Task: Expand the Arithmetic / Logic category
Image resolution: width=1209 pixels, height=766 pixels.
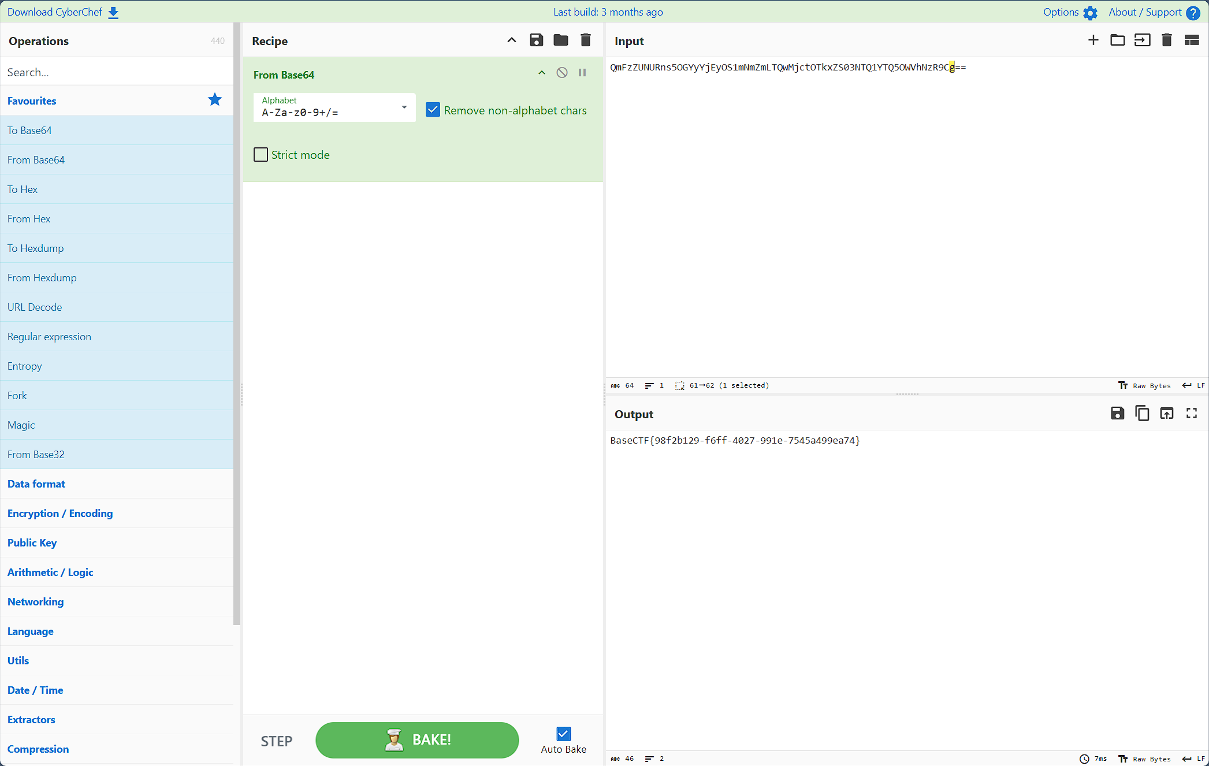Action: pos(117,572)
